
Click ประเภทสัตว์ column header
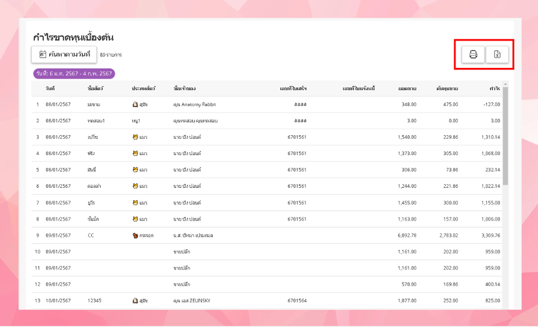pyautogui.click(x=143, y=88)
